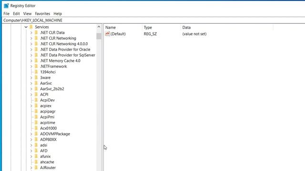Expand the ADP80XX key
305x171 pixels.
(x=31, y=140)
